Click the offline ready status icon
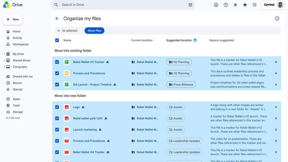 tap(216, 5)
